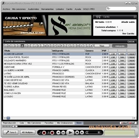This screenshot has width=139, height=138.
Task: Switch to the Mis Grabaciones tab
Action: (x=65, y=123)
